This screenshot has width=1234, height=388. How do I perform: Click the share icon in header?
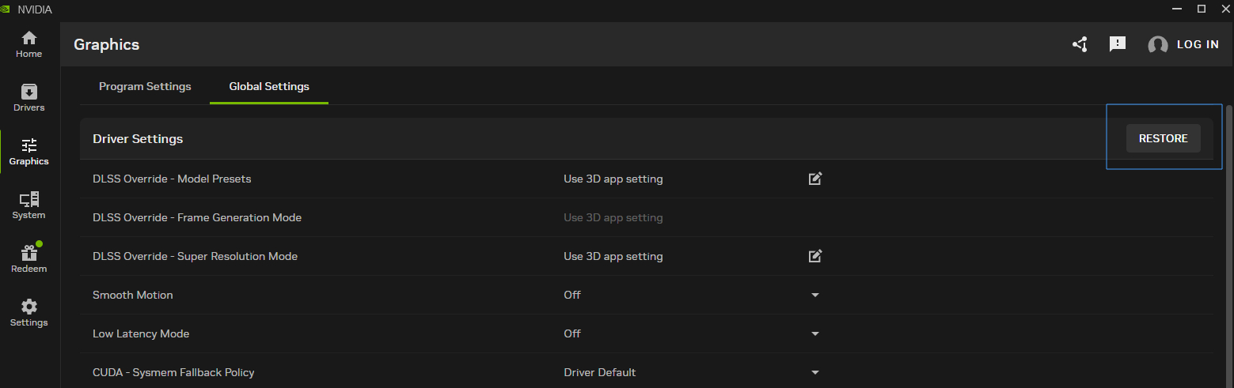coord(1080,44)
